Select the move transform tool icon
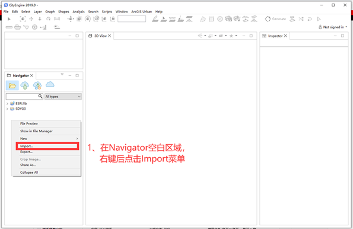This screenshot has width=353, height=229. [x=31, y=19]
